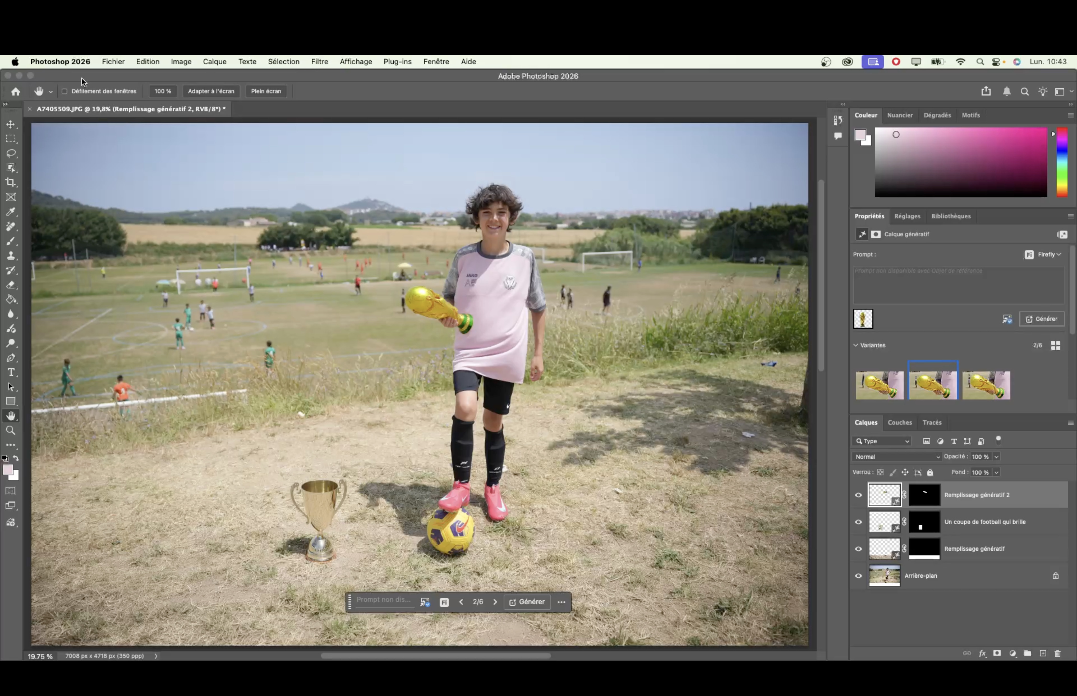Viewport: 1077px width, 696px height.
Task: Open the blend mode Normal dropdown
Action: tap(897, 457)
